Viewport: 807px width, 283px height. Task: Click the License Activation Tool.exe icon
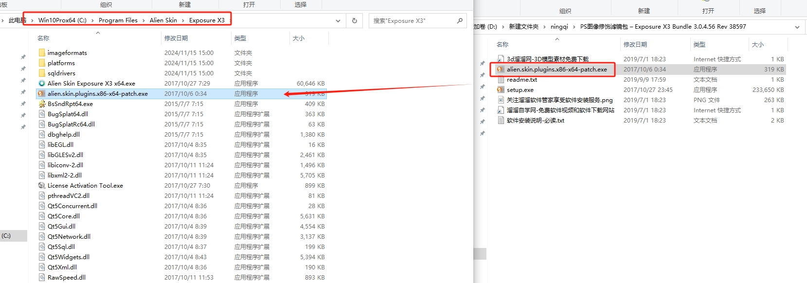click(x=42, y=185)
